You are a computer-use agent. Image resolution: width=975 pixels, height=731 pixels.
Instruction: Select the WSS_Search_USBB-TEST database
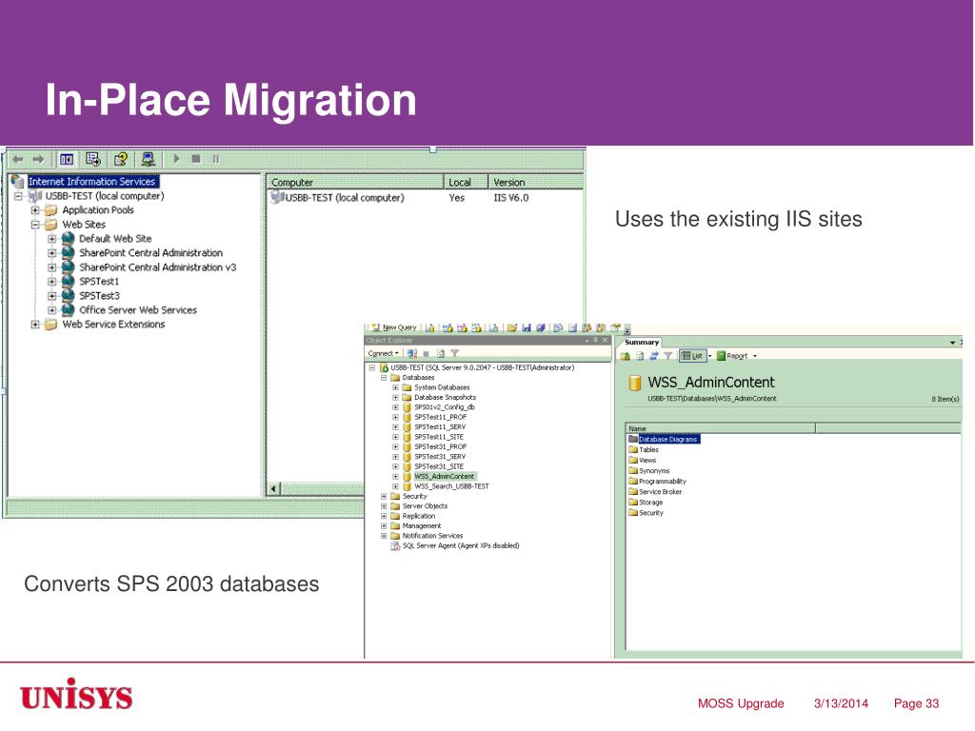pos(451,486)
